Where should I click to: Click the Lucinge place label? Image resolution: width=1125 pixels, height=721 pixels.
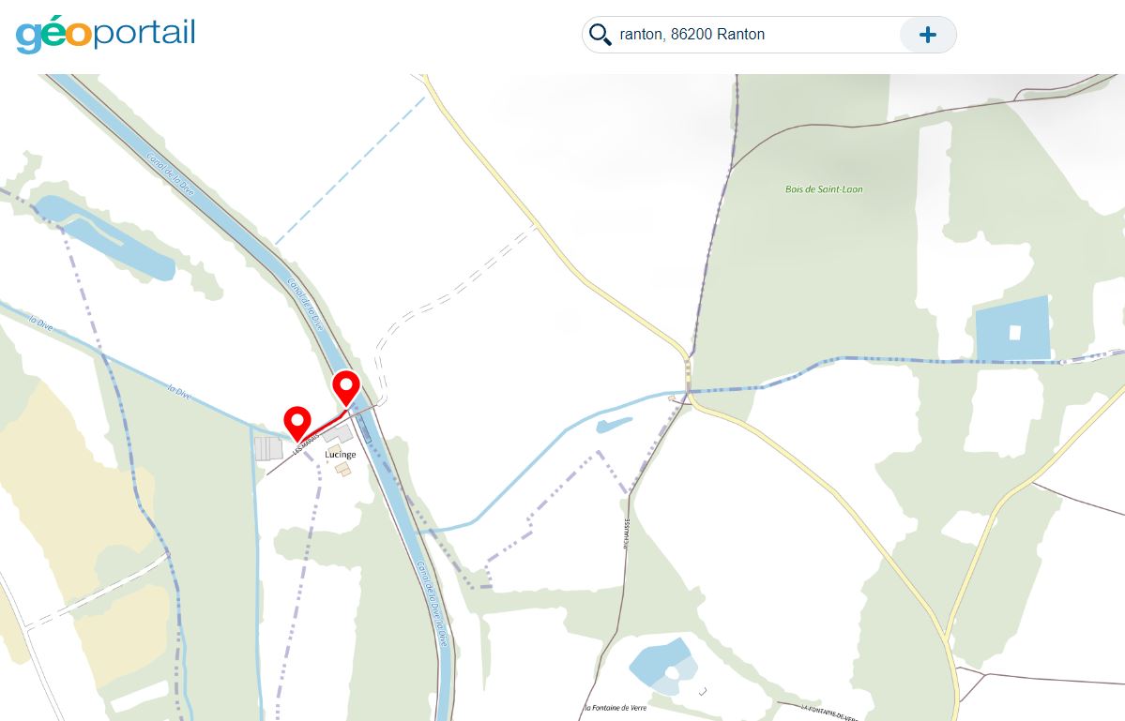point(340,455)
